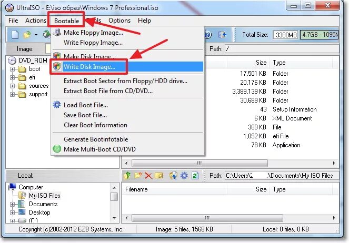Click the disc icon next to DVD_ROM
The image size is (349, 243).
click(x=12, y=60)
